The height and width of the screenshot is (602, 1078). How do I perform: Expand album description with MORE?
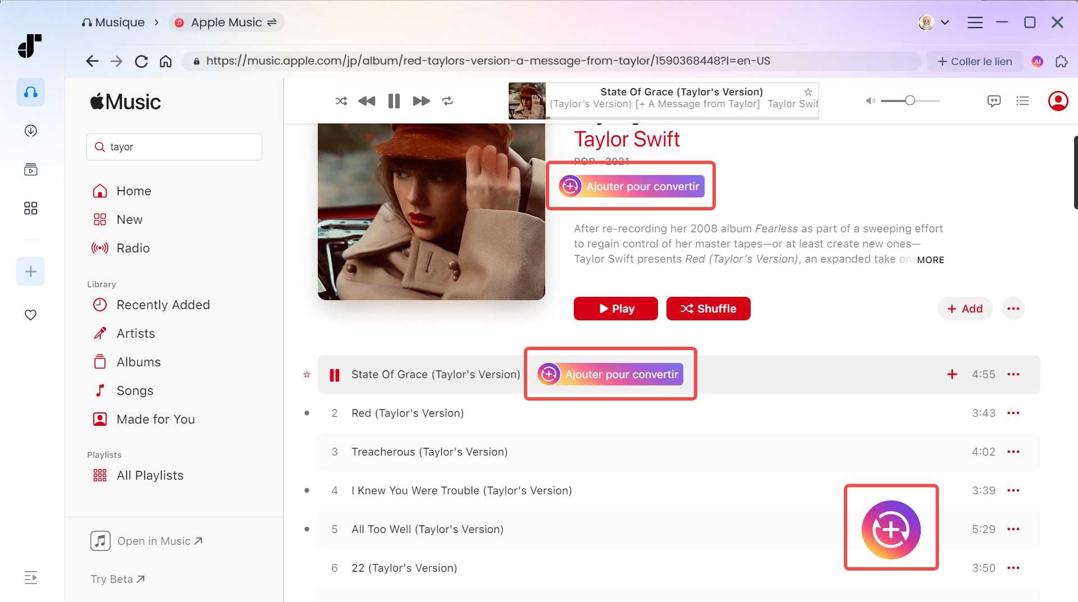(x=930, y=260)
